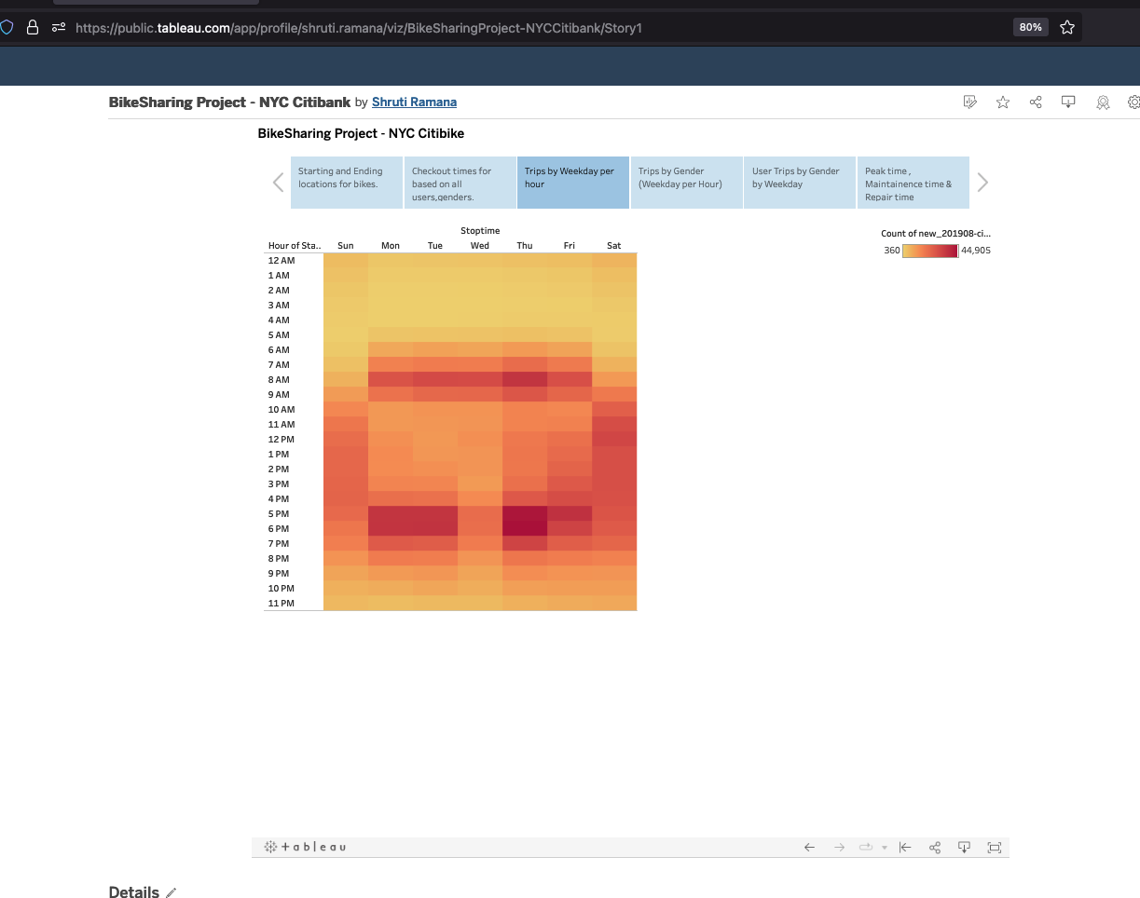Viewport: 1140px width, 898px height.
Task: Click the Sat column header
Action: tap(614, 246)
